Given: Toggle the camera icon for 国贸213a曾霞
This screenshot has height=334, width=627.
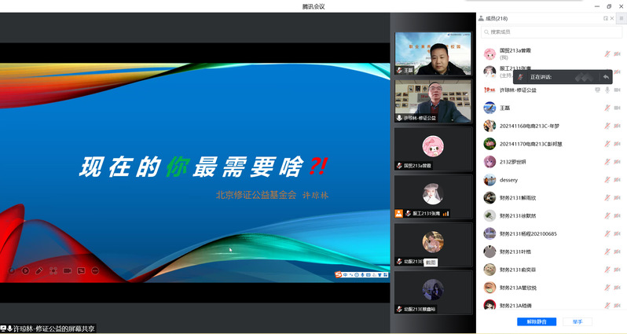Looking at the screenshot, I should click(x=618, y=53).
